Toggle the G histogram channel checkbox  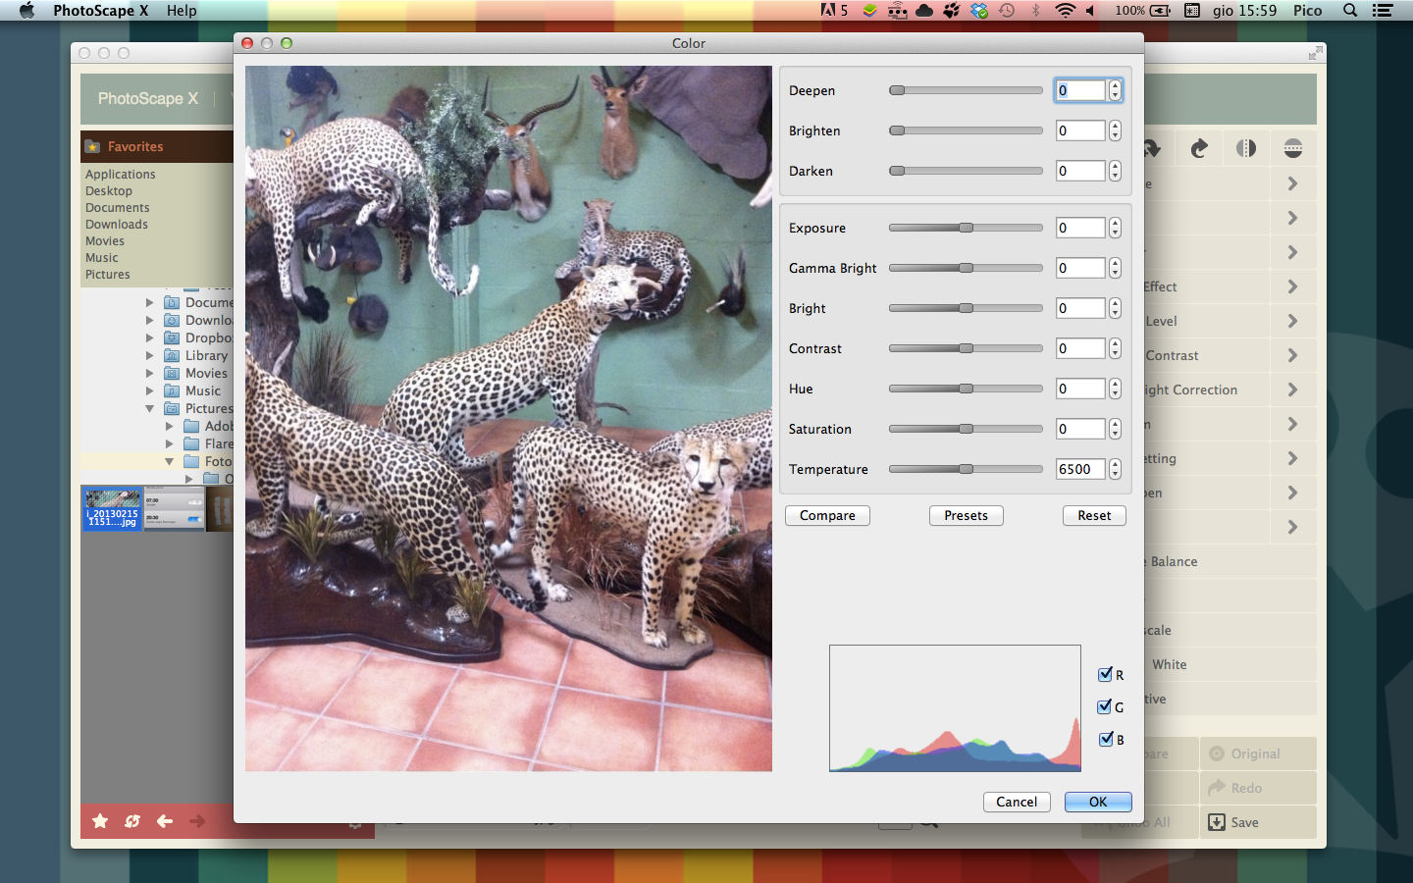(x=1105, y=707)
